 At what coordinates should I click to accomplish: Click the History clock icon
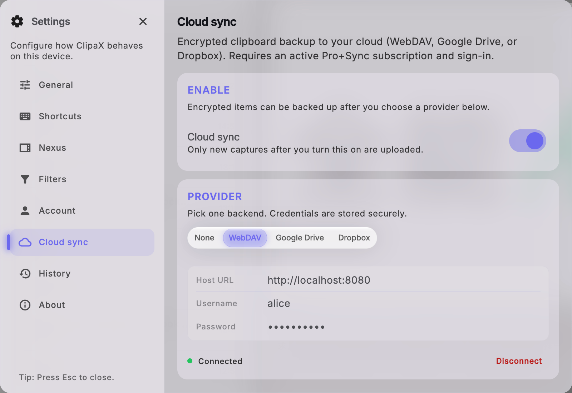coord(25,274)
